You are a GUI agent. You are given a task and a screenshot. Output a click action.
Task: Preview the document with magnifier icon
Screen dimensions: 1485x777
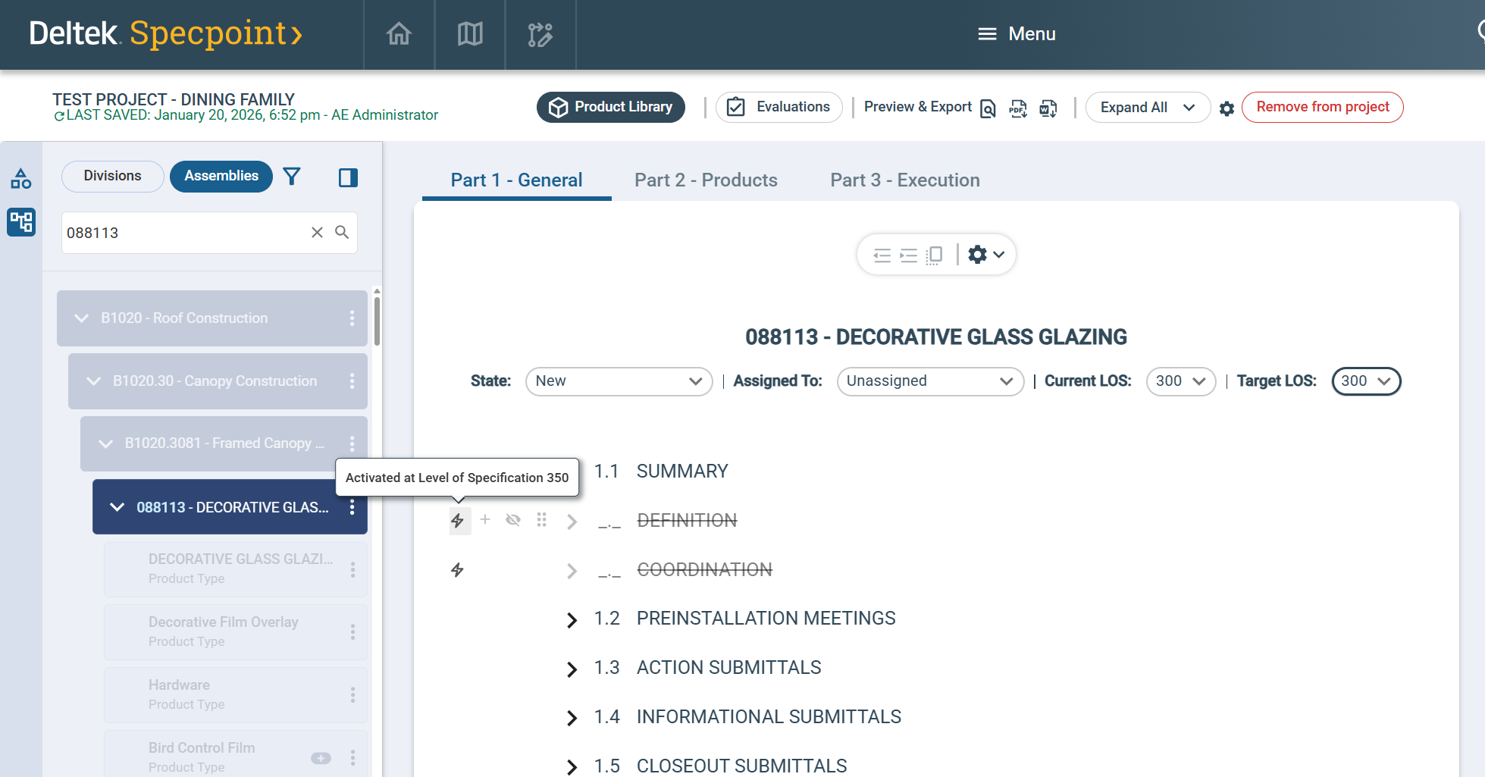click(x=988, y=108)
